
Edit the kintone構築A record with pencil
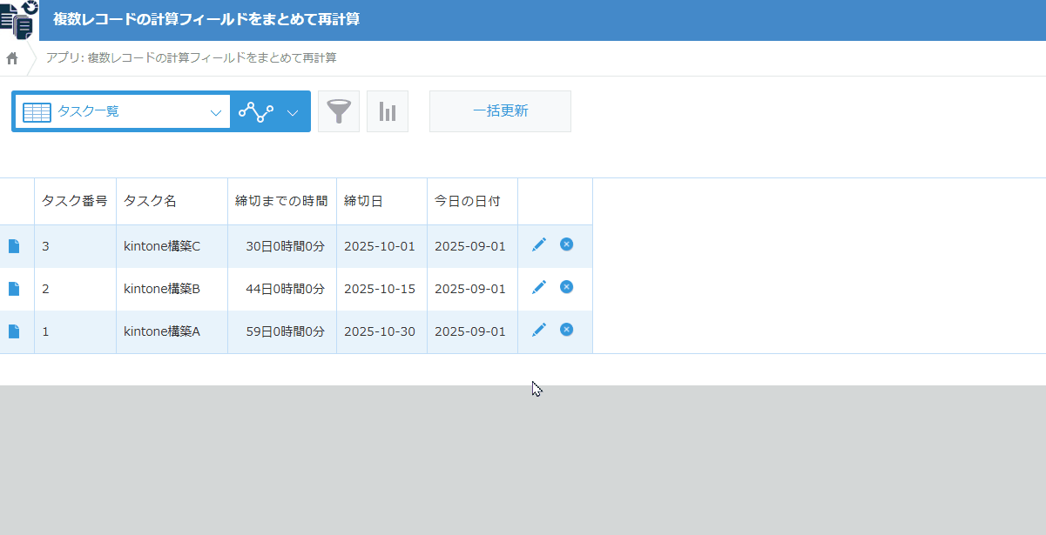coord(539,330)
